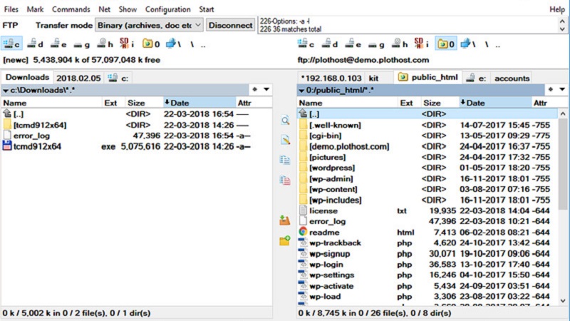The width and height of the screenshot is (570, 321).
Task: Click the Edit file icon in middle toolbar
Action: (285, 141)
